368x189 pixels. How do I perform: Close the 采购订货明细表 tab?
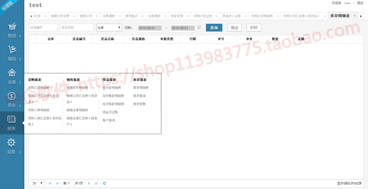pos(278,16)
